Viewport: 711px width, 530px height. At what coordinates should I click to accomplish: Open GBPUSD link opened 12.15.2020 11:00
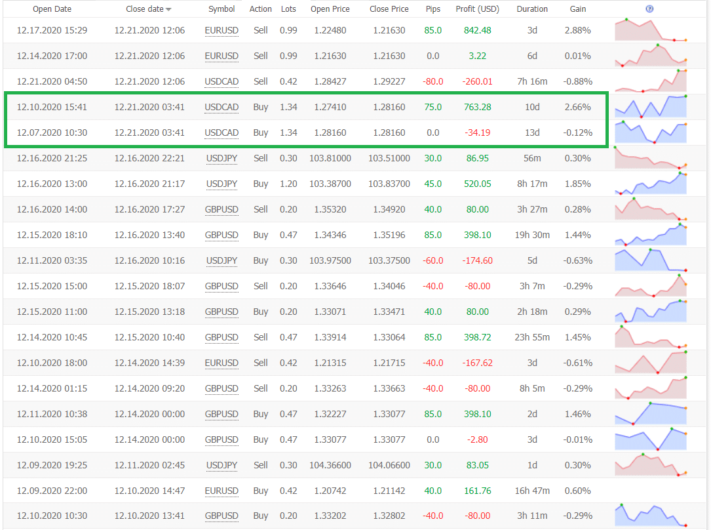tap(221, 312)
